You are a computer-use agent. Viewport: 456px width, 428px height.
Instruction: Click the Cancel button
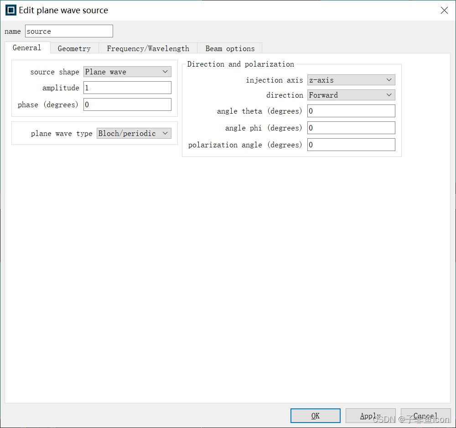425,416
